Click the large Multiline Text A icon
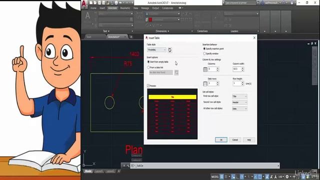 coord(88,15)
